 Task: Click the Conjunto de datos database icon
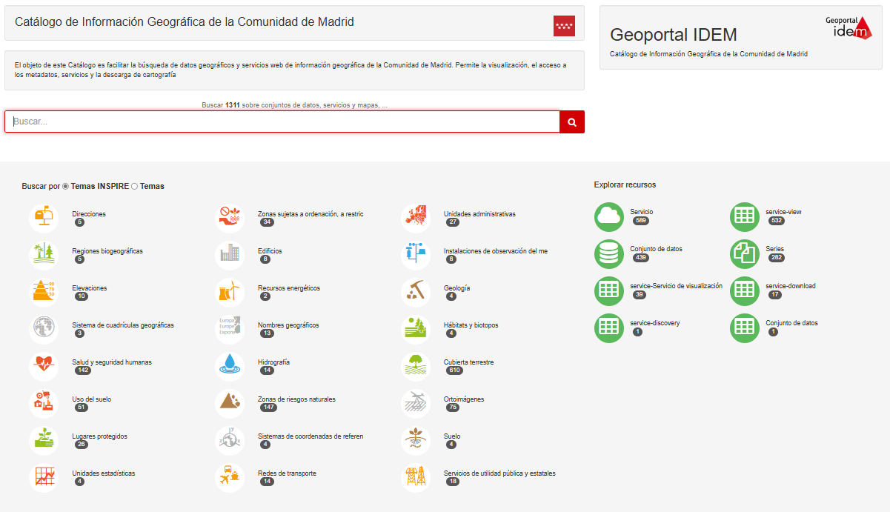tap(609, 254)
